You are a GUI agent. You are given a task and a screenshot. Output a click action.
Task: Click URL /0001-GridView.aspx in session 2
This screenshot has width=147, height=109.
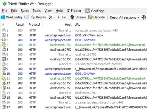click(x=89, y=35)
